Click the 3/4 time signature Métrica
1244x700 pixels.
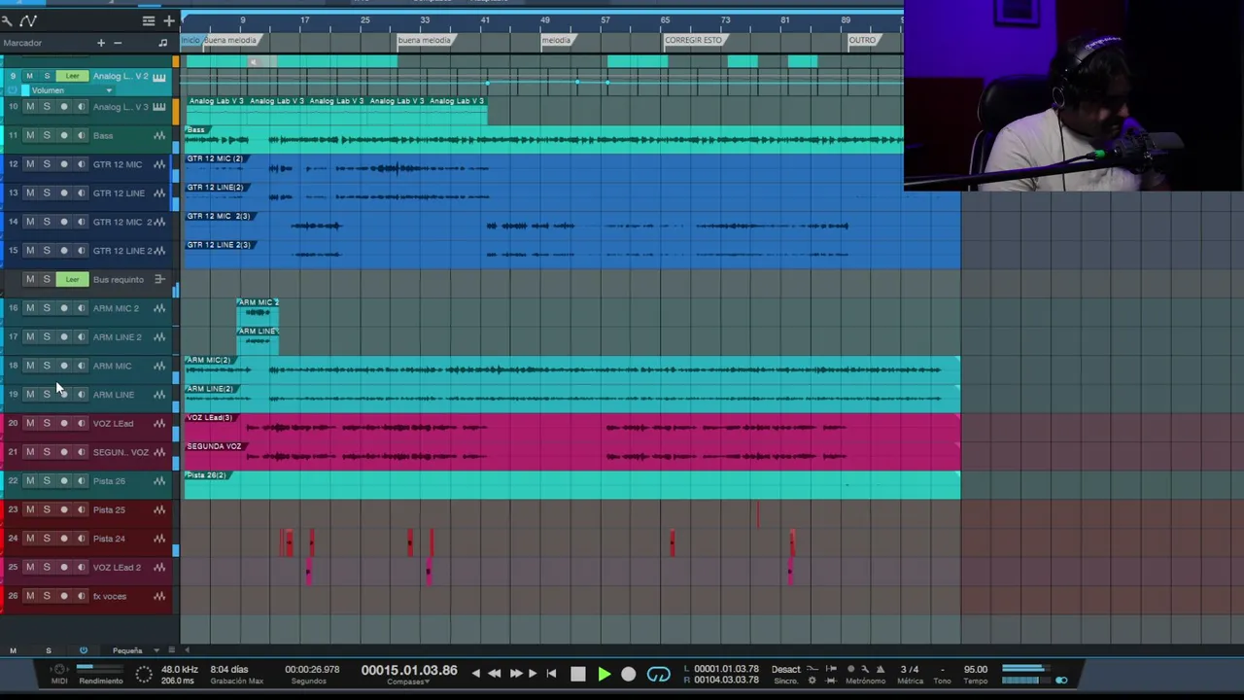910,670
